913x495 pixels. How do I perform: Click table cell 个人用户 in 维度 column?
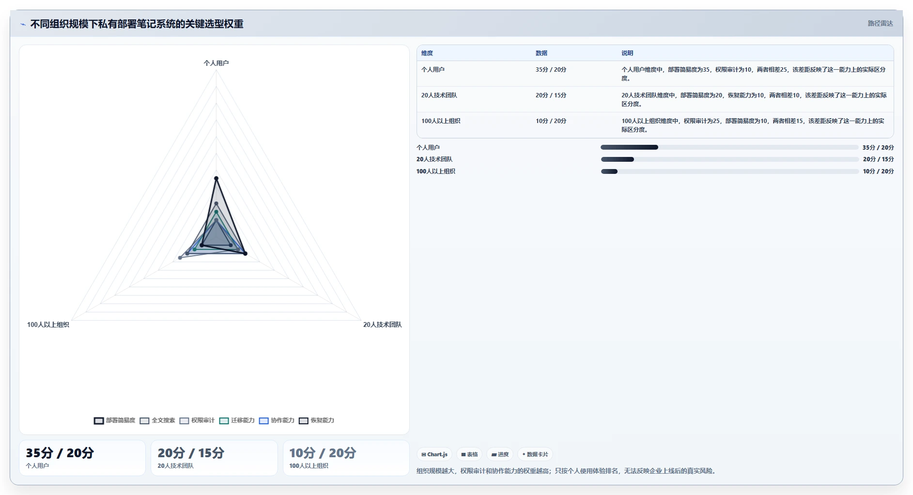tap(433, 70)
